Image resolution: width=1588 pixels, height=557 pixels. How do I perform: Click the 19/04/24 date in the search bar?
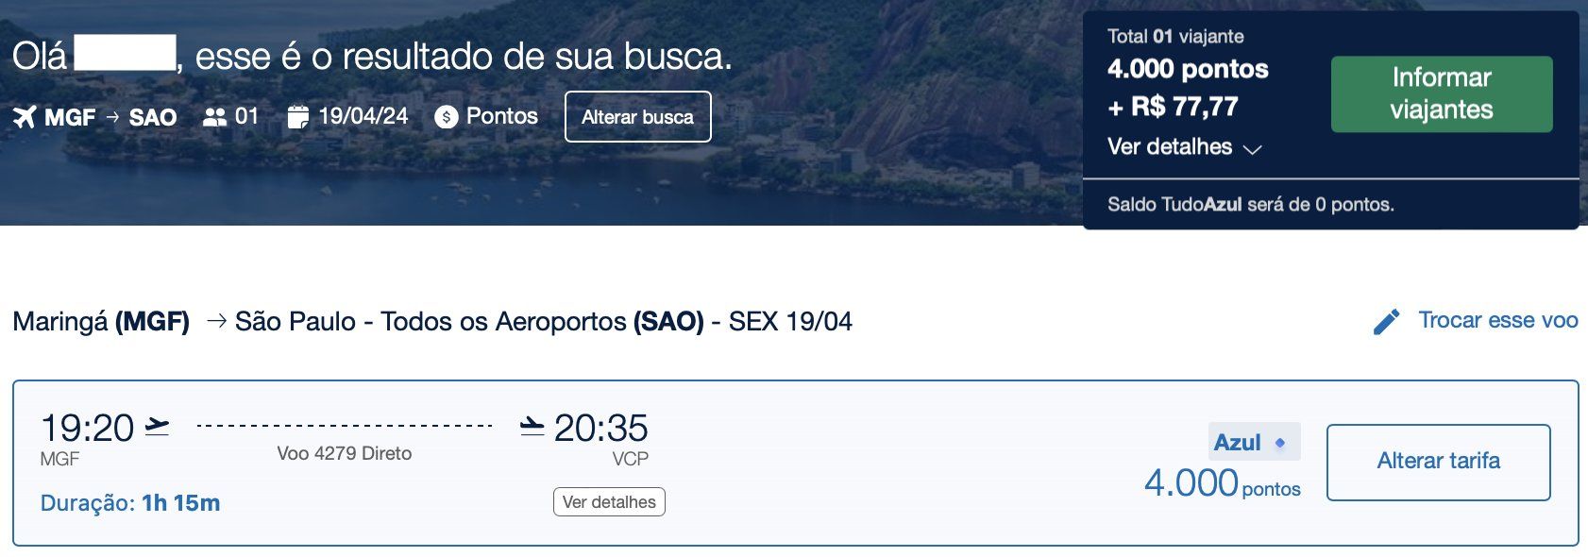363,116
